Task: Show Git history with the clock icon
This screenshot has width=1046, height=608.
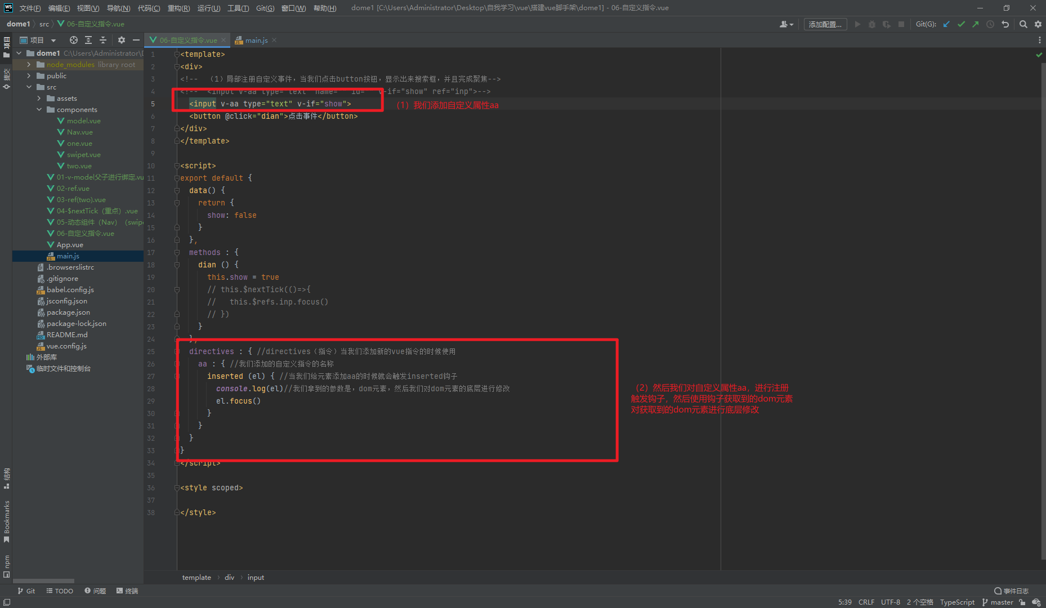Action: [990, 24]
